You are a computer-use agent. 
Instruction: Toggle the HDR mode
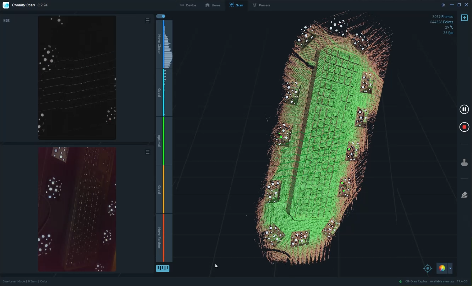[x=6, y=20]
